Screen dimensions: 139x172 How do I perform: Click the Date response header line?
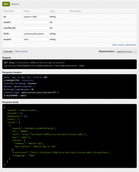click(x=26, y=77)
